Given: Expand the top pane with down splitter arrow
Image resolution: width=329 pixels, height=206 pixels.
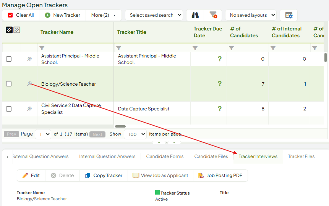Looking at the screenshot, I should pyautogui.click(x=174, y=142).
